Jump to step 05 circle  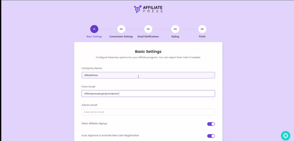pos(202,29)
